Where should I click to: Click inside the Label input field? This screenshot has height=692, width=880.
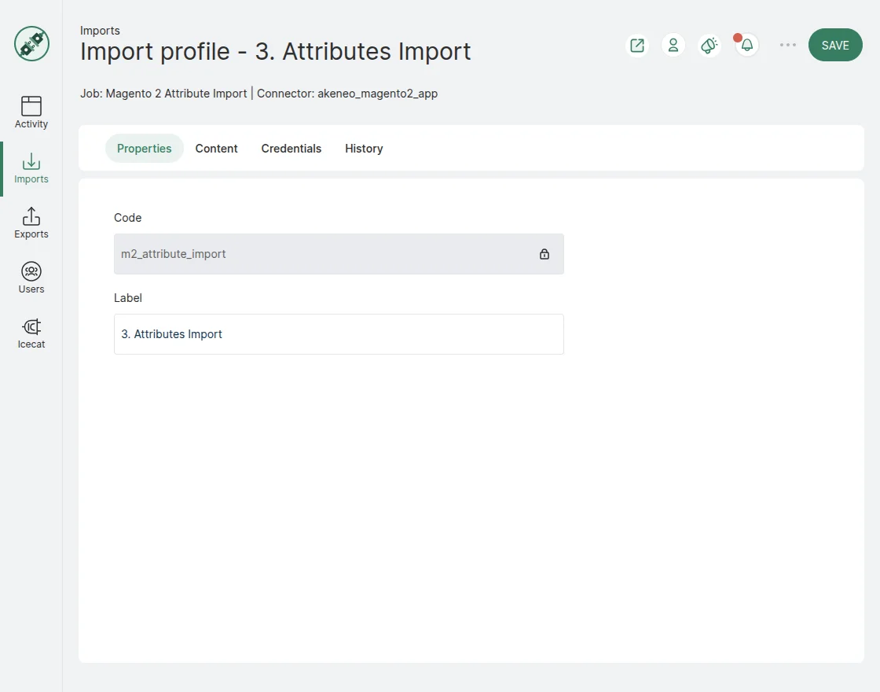[338, 334]
